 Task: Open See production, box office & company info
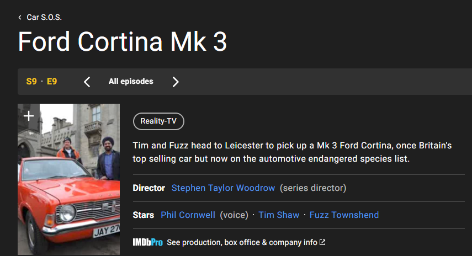coord(242,242)
